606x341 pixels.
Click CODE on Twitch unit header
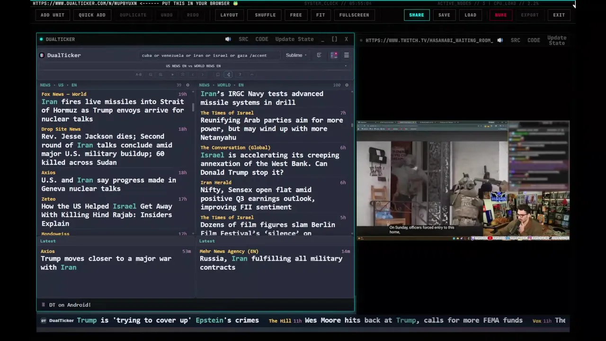click(x=534, y=40)
